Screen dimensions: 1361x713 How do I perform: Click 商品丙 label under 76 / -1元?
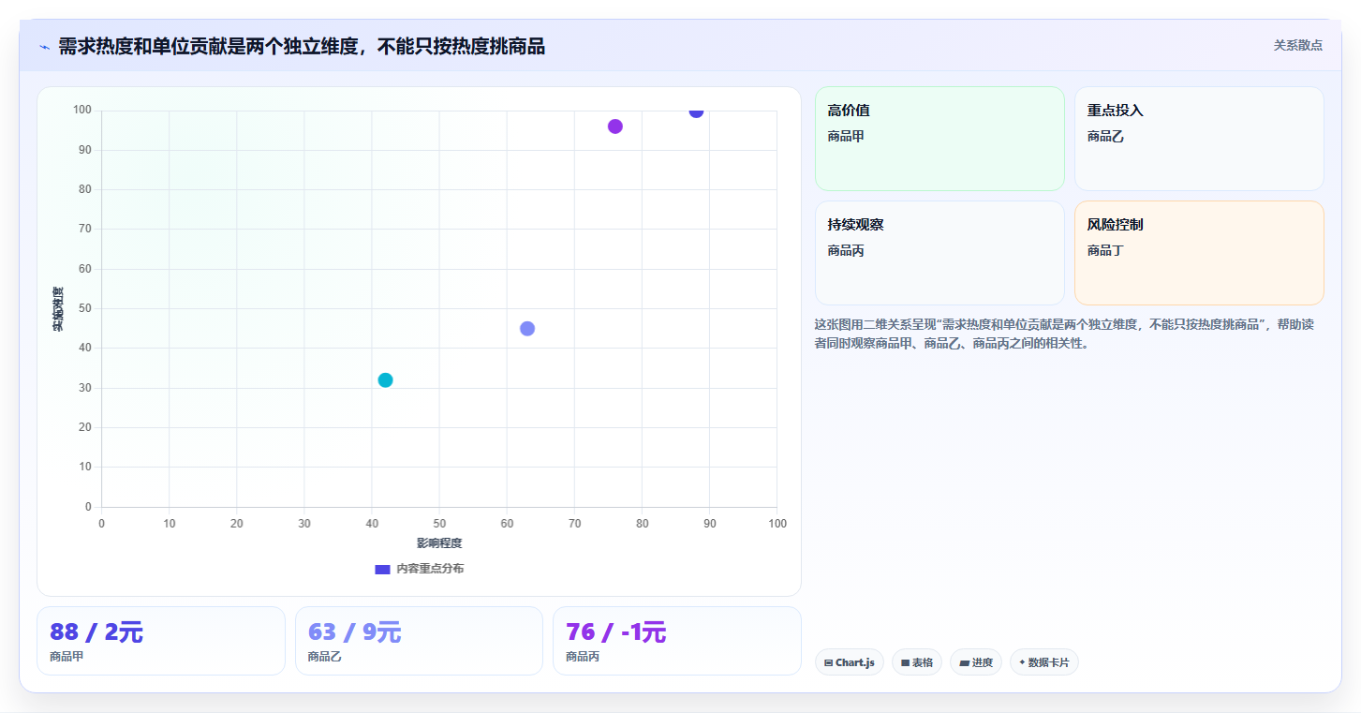(583, 657)
